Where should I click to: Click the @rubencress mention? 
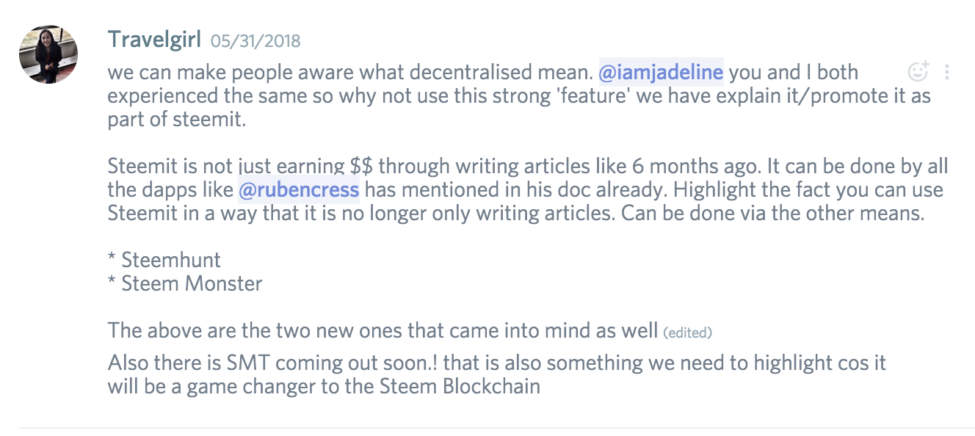coord(299,190)
